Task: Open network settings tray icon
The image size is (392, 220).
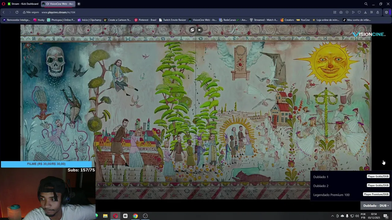Action: pyautogui.click(x=352, y=216)
